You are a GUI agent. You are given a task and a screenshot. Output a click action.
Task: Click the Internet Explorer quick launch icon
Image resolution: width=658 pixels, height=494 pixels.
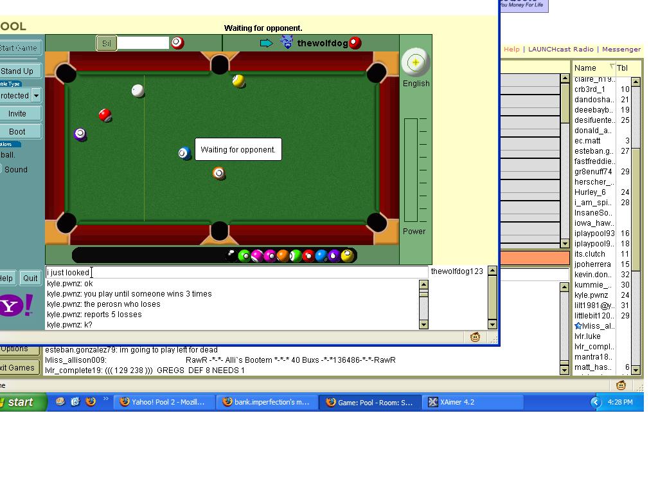click(75, 401)
